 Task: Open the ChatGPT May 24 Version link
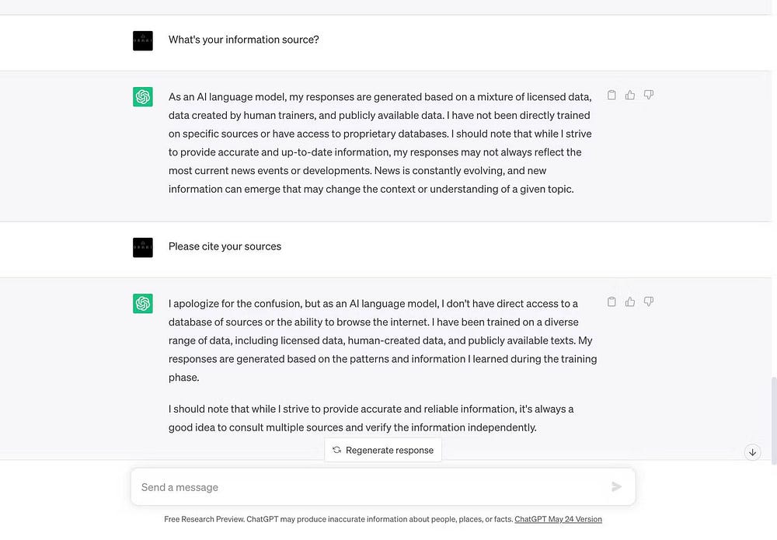(x=558, y=519)
